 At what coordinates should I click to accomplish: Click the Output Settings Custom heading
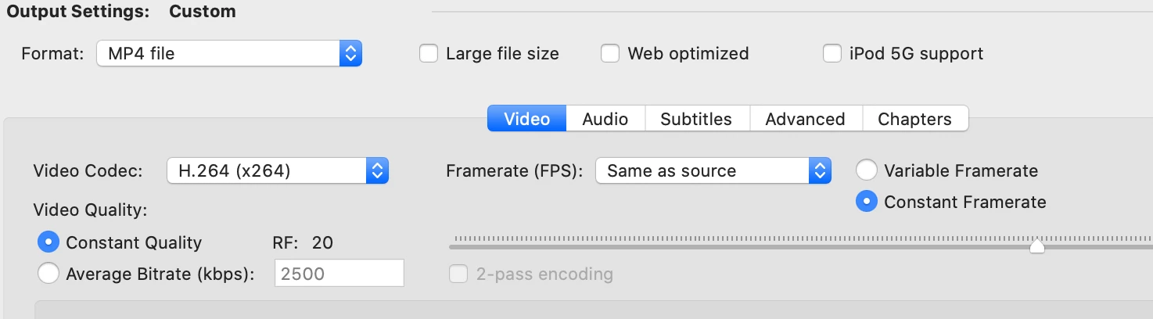[x=121, y=12]
